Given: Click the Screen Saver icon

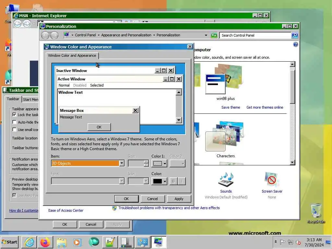Looking at the screenshot, I should click(x=272, y=180).
